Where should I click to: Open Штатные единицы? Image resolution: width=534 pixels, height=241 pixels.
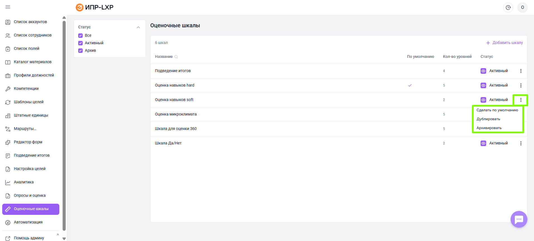tap(31, 115)
